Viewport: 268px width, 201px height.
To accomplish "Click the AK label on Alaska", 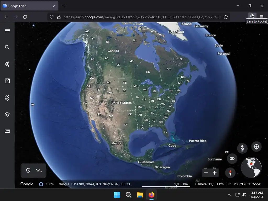I will (87, 31).
